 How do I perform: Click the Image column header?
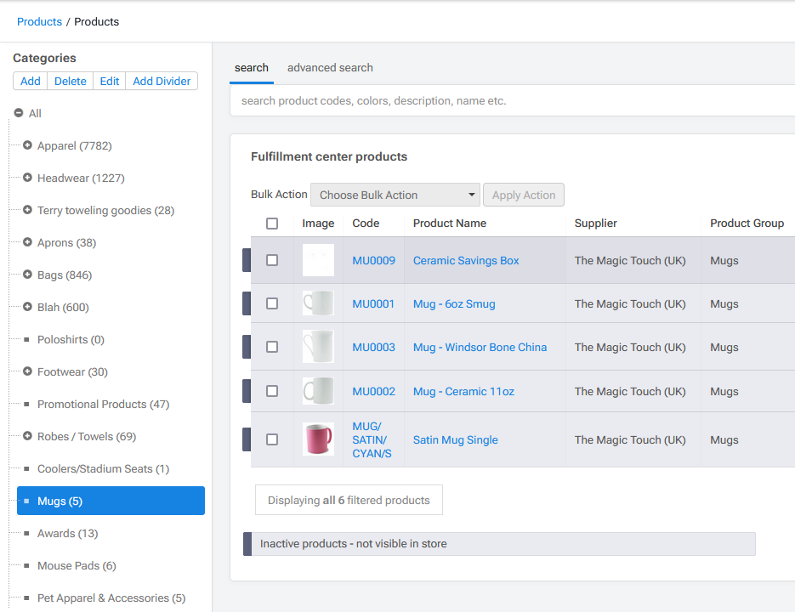coord(318,223)
